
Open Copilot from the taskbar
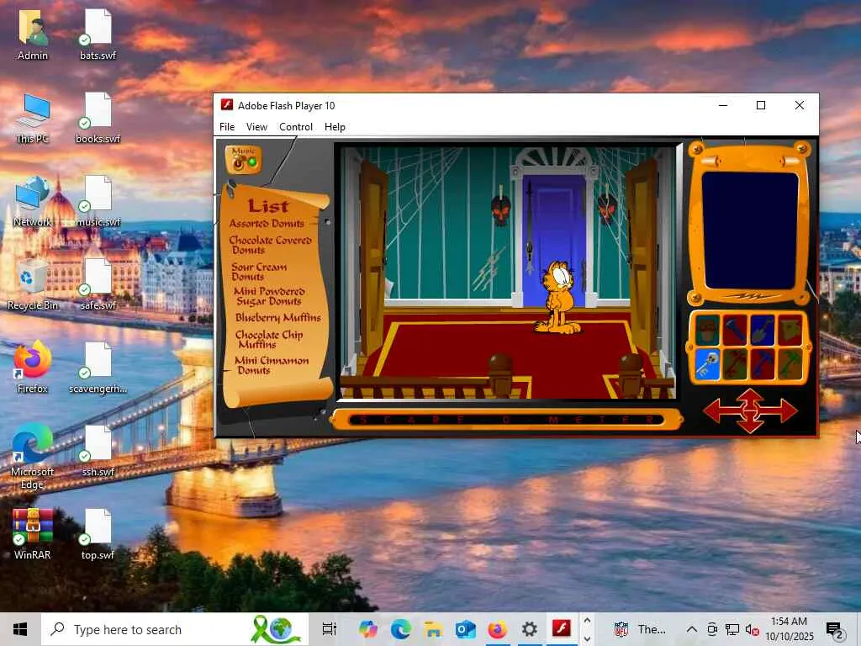tap(367, 629)
